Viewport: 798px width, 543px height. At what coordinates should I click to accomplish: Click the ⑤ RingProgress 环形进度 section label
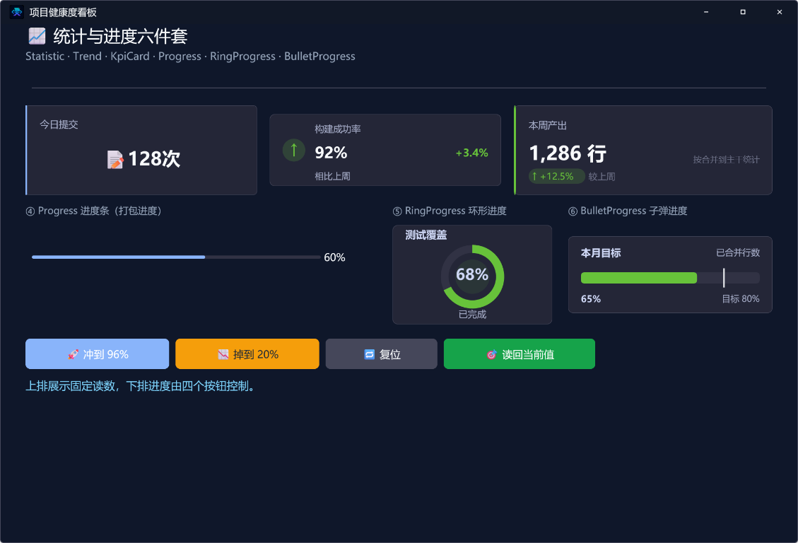(x=450, y=211)
